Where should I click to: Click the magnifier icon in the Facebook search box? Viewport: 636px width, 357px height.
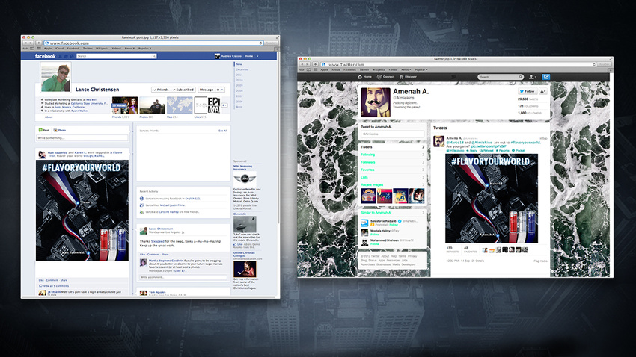point(154,56)
